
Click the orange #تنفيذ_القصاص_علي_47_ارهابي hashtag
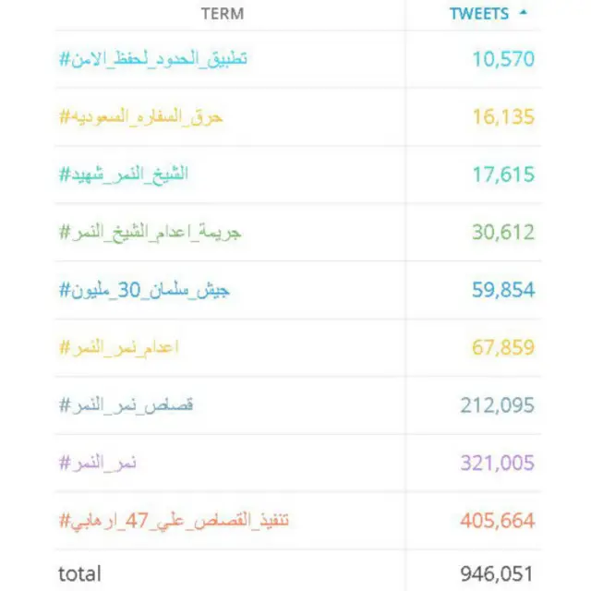point(175,520)
